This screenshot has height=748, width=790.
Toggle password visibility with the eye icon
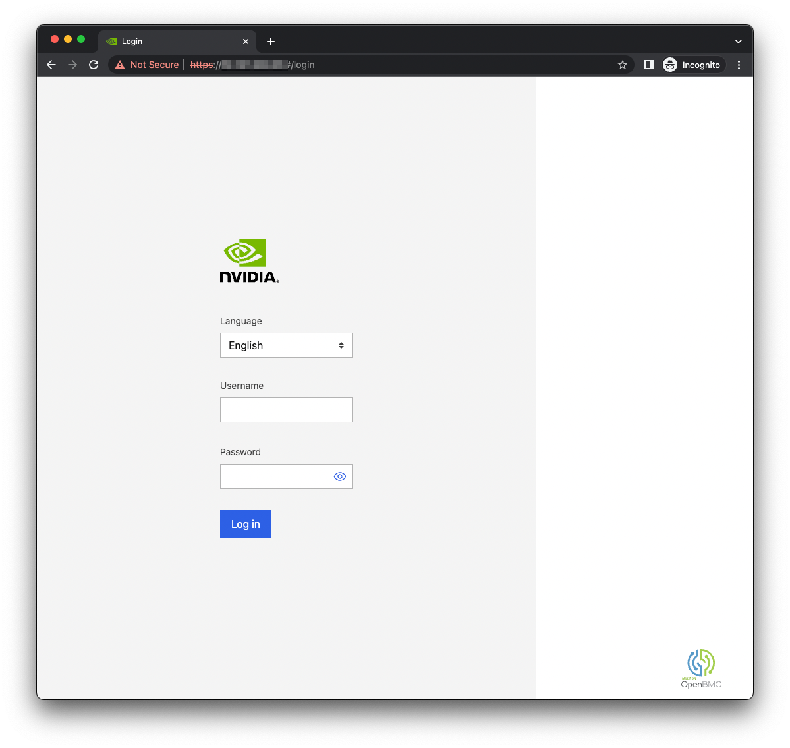coord(340,476)
